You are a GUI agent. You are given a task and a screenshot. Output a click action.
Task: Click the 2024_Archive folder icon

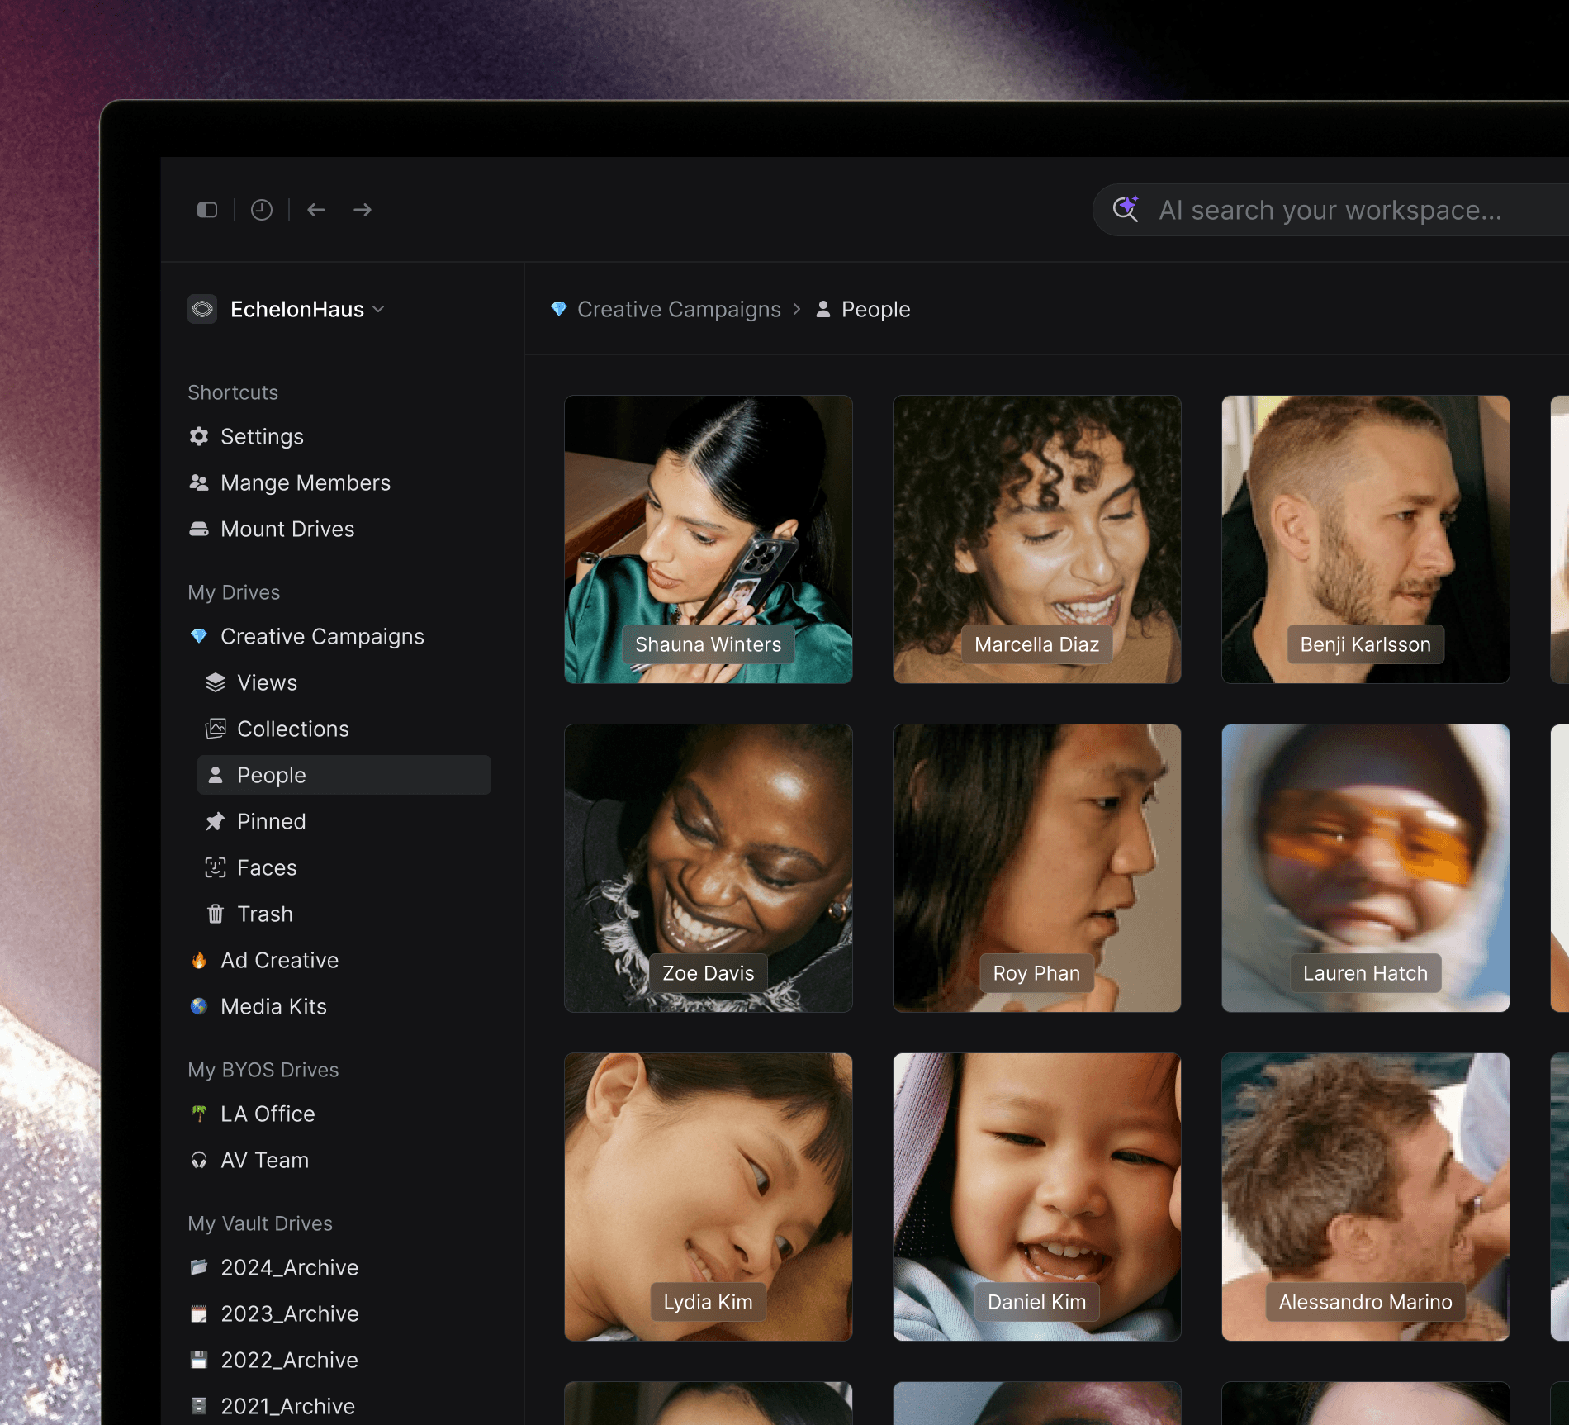tap(199, 1267)
